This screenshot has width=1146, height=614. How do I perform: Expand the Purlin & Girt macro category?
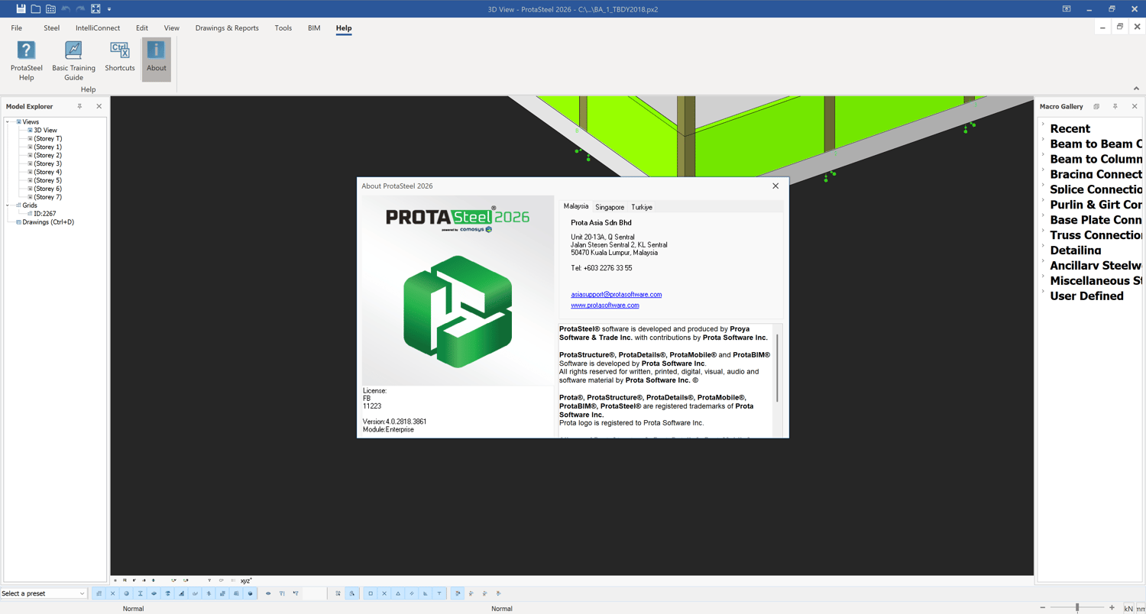coord(1043,201)
